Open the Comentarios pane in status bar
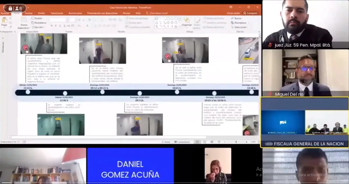This screenshot has width=349, height=184. pyautogui.click(x=182, y=142)
